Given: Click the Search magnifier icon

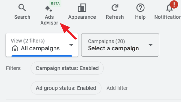Looking at the screenshot, I should pos(22,8).
